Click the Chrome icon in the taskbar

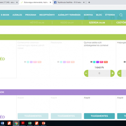(16, 123)
